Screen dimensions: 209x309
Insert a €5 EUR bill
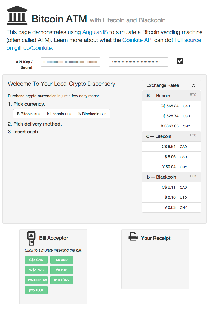pos(62,270)
